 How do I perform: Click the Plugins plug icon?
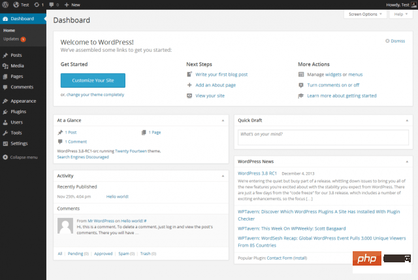tap(5, 112)
